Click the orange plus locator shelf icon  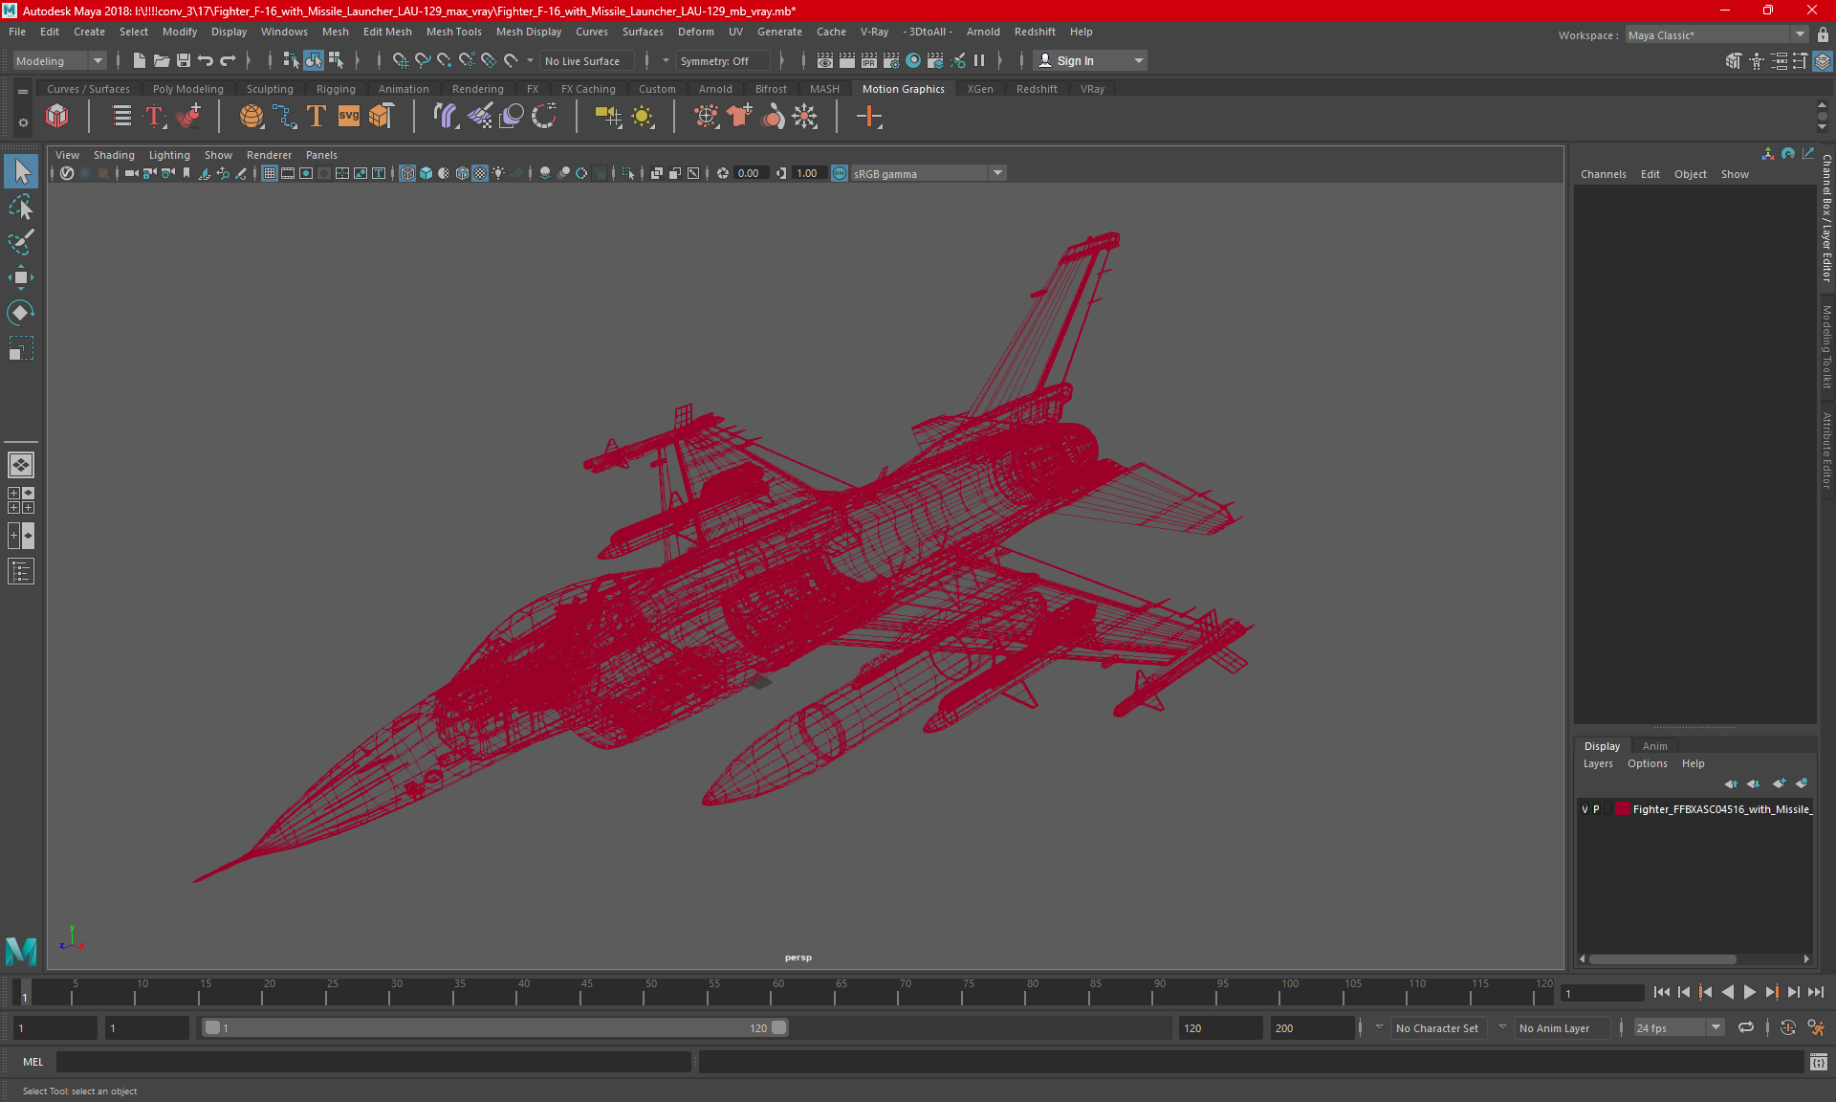(x=869, y=117)
